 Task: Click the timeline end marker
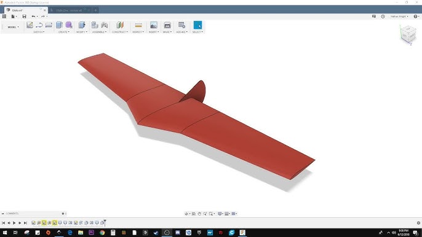[105, 222]
